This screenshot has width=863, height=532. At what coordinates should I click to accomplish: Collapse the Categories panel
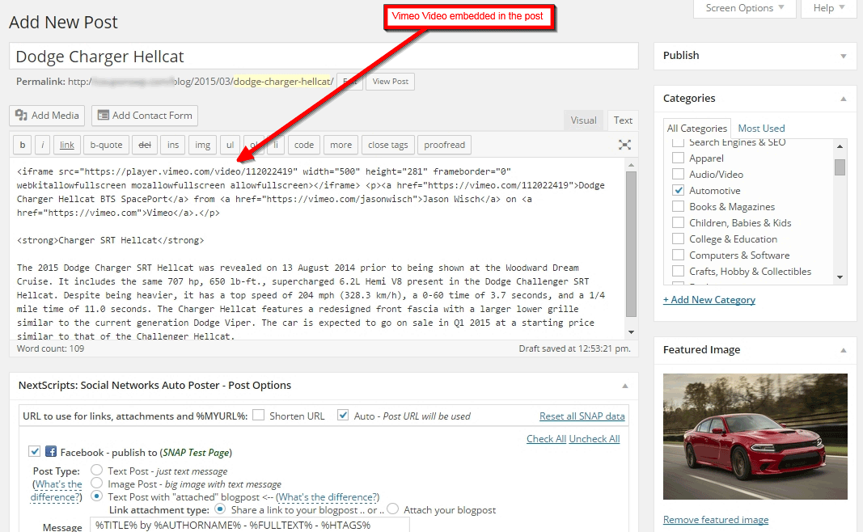[844, 99]
